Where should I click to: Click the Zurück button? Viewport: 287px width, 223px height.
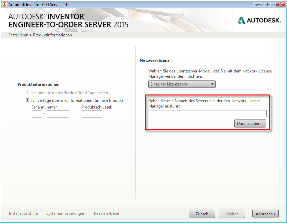pos(202,214)
